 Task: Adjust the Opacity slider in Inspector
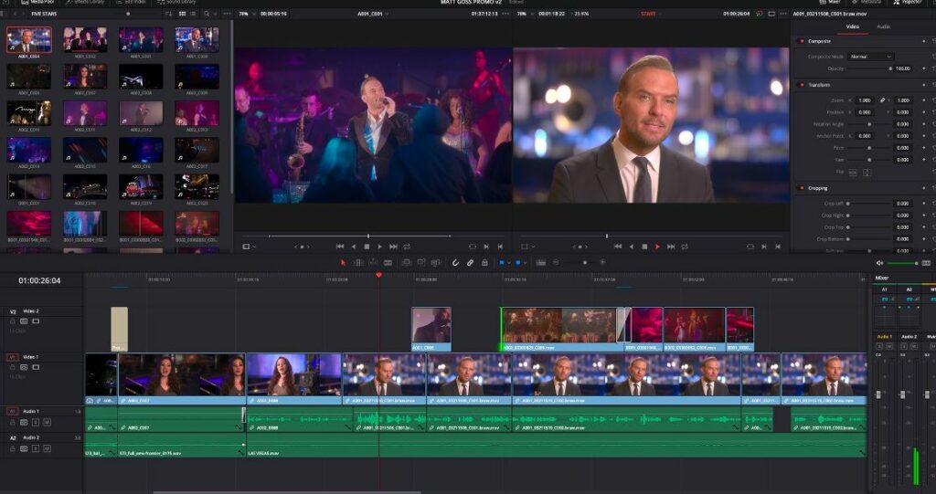(x=870, y=68)
